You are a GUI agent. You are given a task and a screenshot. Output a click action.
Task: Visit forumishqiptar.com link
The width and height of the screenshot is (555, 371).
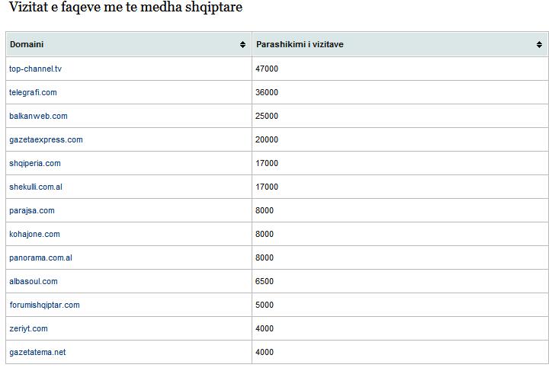click(44, 305)
